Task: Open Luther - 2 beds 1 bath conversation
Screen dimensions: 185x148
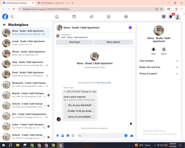Action: [26, 126]
